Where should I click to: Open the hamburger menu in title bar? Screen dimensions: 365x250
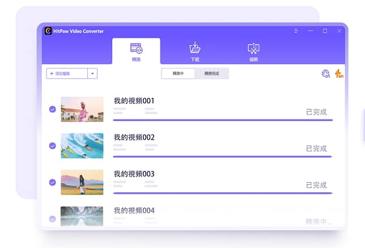[x=296, y=31]
